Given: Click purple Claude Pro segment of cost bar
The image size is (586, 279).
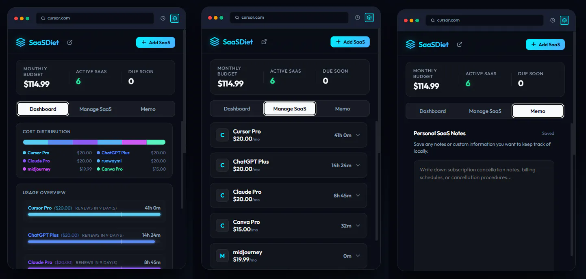Looking at the screenshot, I should pos(85,142).
